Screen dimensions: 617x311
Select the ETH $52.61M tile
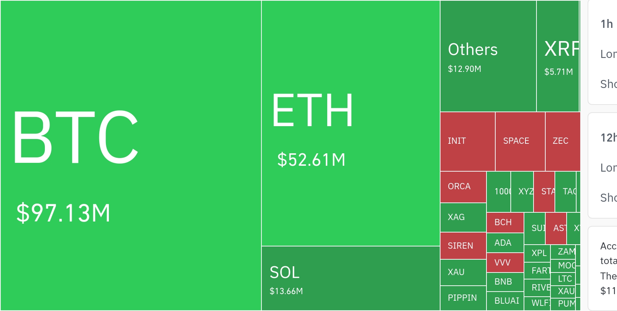[x=350, y=123]
